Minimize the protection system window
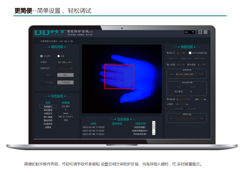Viewport: 244px width, 173px height. [x=200, y=32]
